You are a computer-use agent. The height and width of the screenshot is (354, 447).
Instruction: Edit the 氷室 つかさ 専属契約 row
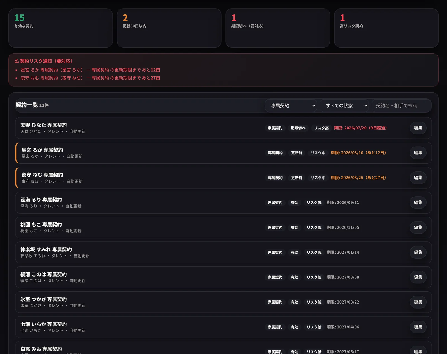point(418,302)
